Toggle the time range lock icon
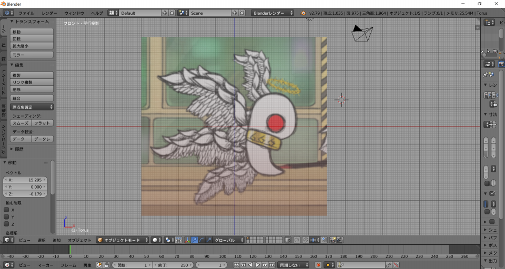The image size is (505, 269). (x=107, y=265)
